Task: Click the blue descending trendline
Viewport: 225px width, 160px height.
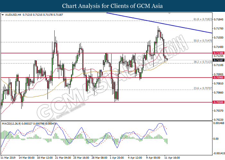Action: coord(159,23)
